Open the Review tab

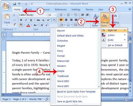(x=90, y=10)
